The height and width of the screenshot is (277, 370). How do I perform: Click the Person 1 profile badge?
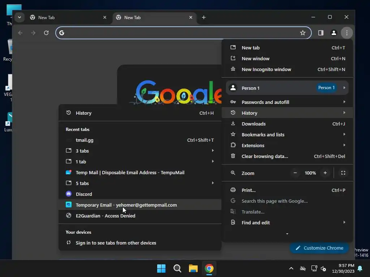(x=326, y=88)
